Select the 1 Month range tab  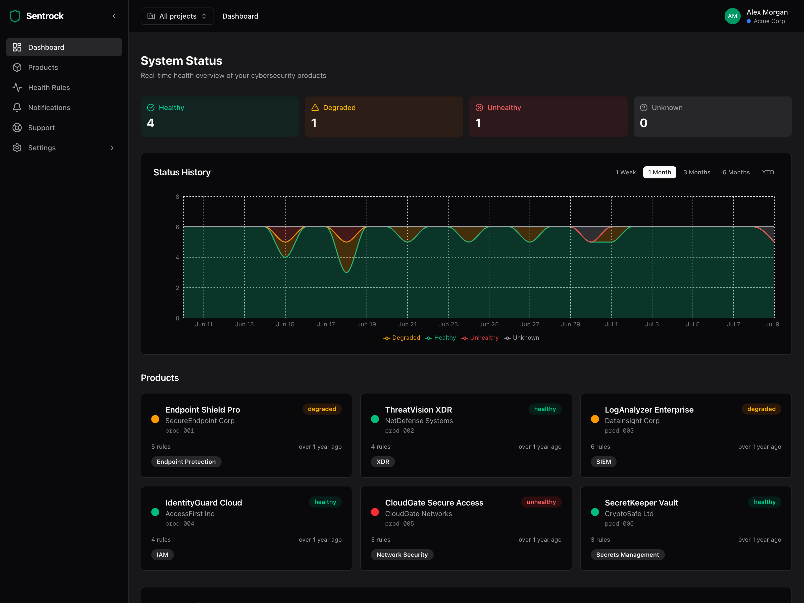click(659, 172)
